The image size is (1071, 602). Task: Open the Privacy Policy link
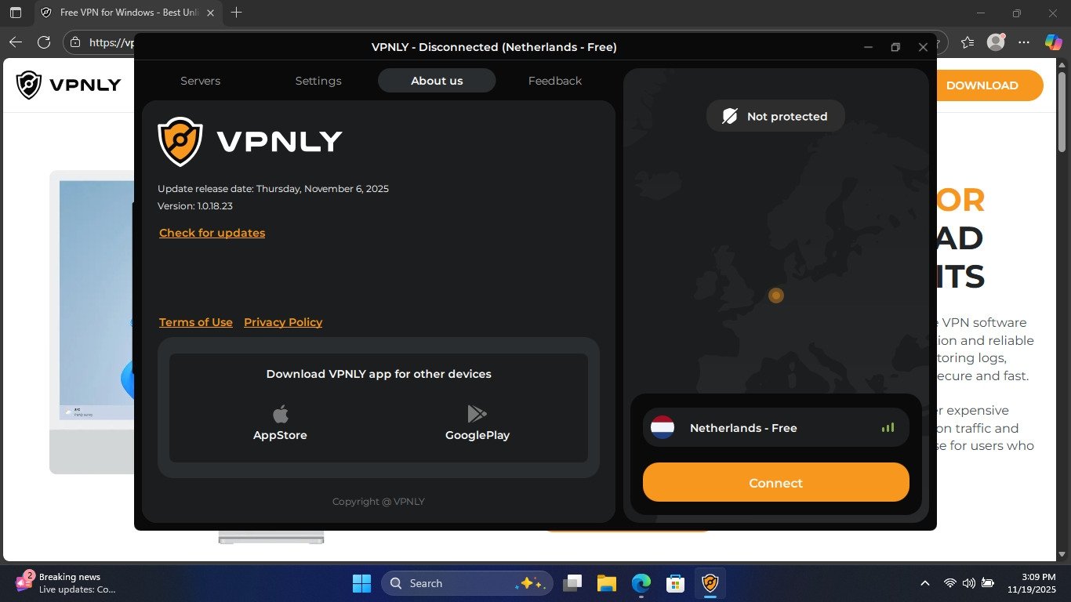283,322
